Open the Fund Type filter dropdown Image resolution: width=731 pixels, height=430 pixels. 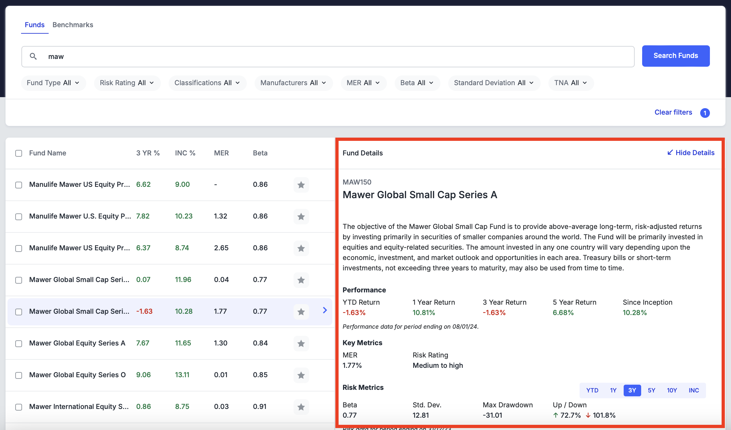coord(54,83)
